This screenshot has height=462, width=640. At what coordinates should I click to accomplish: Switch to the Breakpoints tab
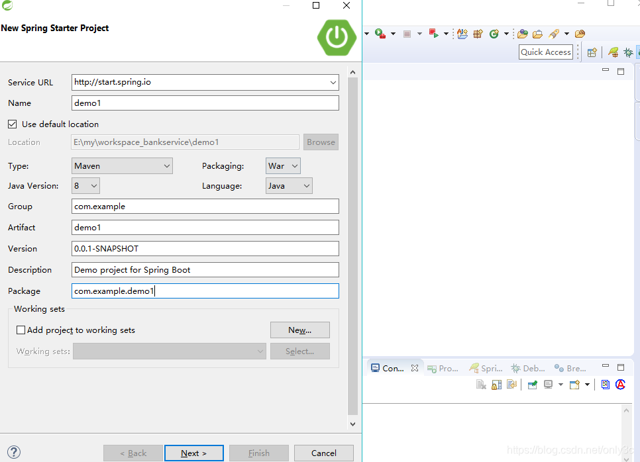570,368
